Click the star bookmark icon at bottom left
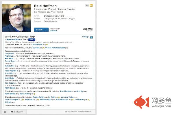The image size is (185, 115). pos(5,112)
